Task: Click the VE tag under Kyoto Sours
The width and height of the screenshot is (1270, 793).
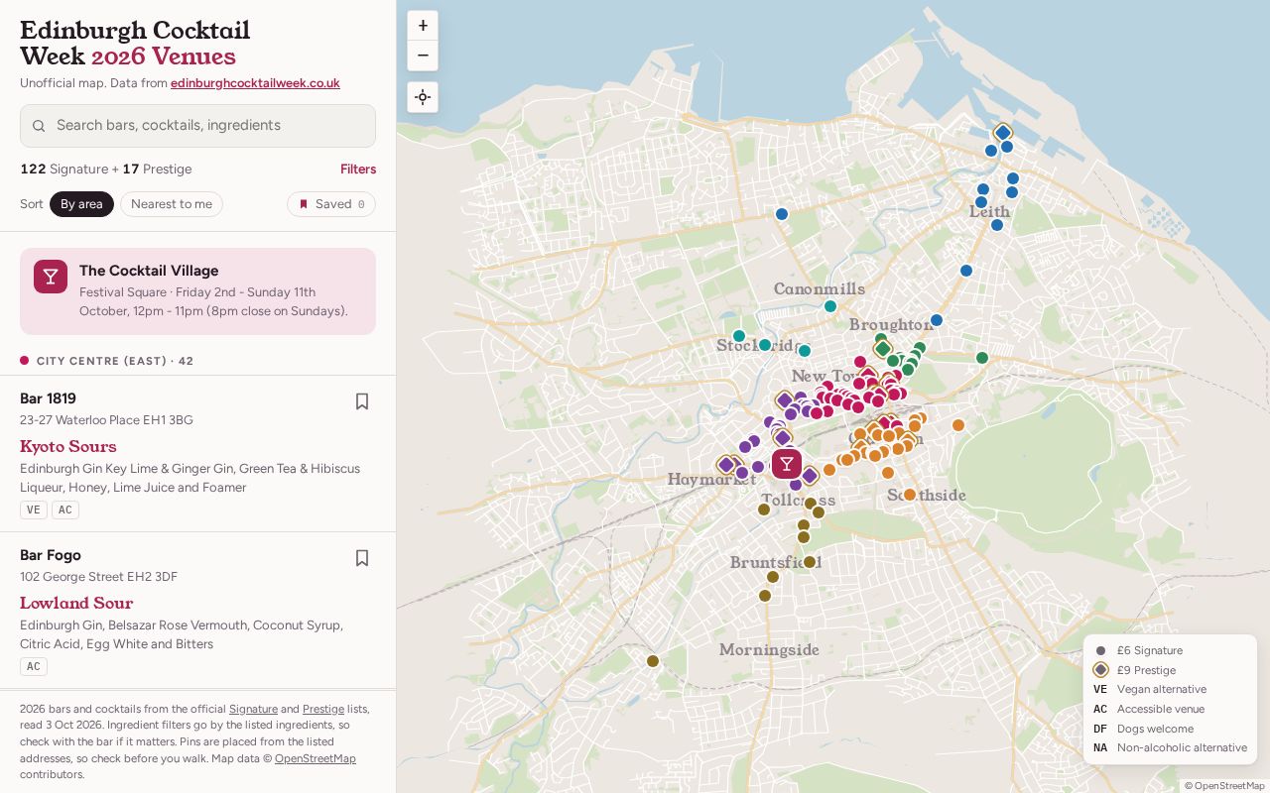Action: [34, 510]
